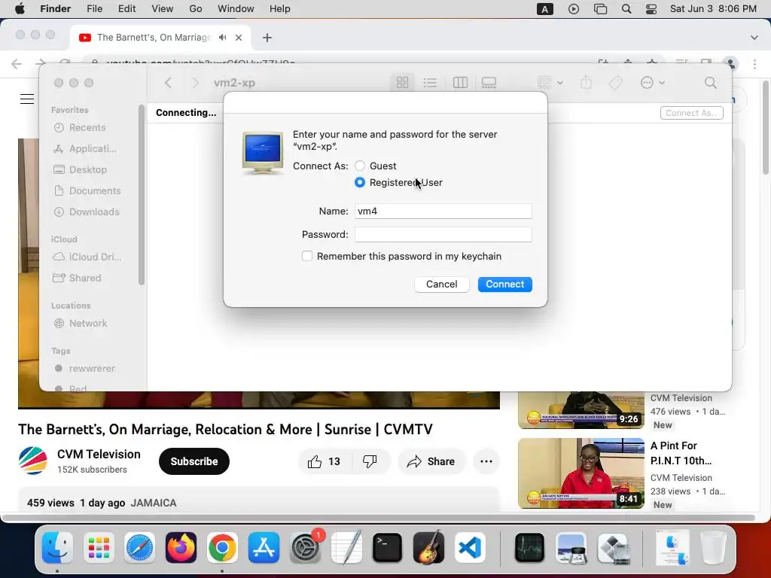Image resolution: width=771 pixels, height=578 pixels.
Task: Switch Finder to gallery view
Action: coord(489,83)
